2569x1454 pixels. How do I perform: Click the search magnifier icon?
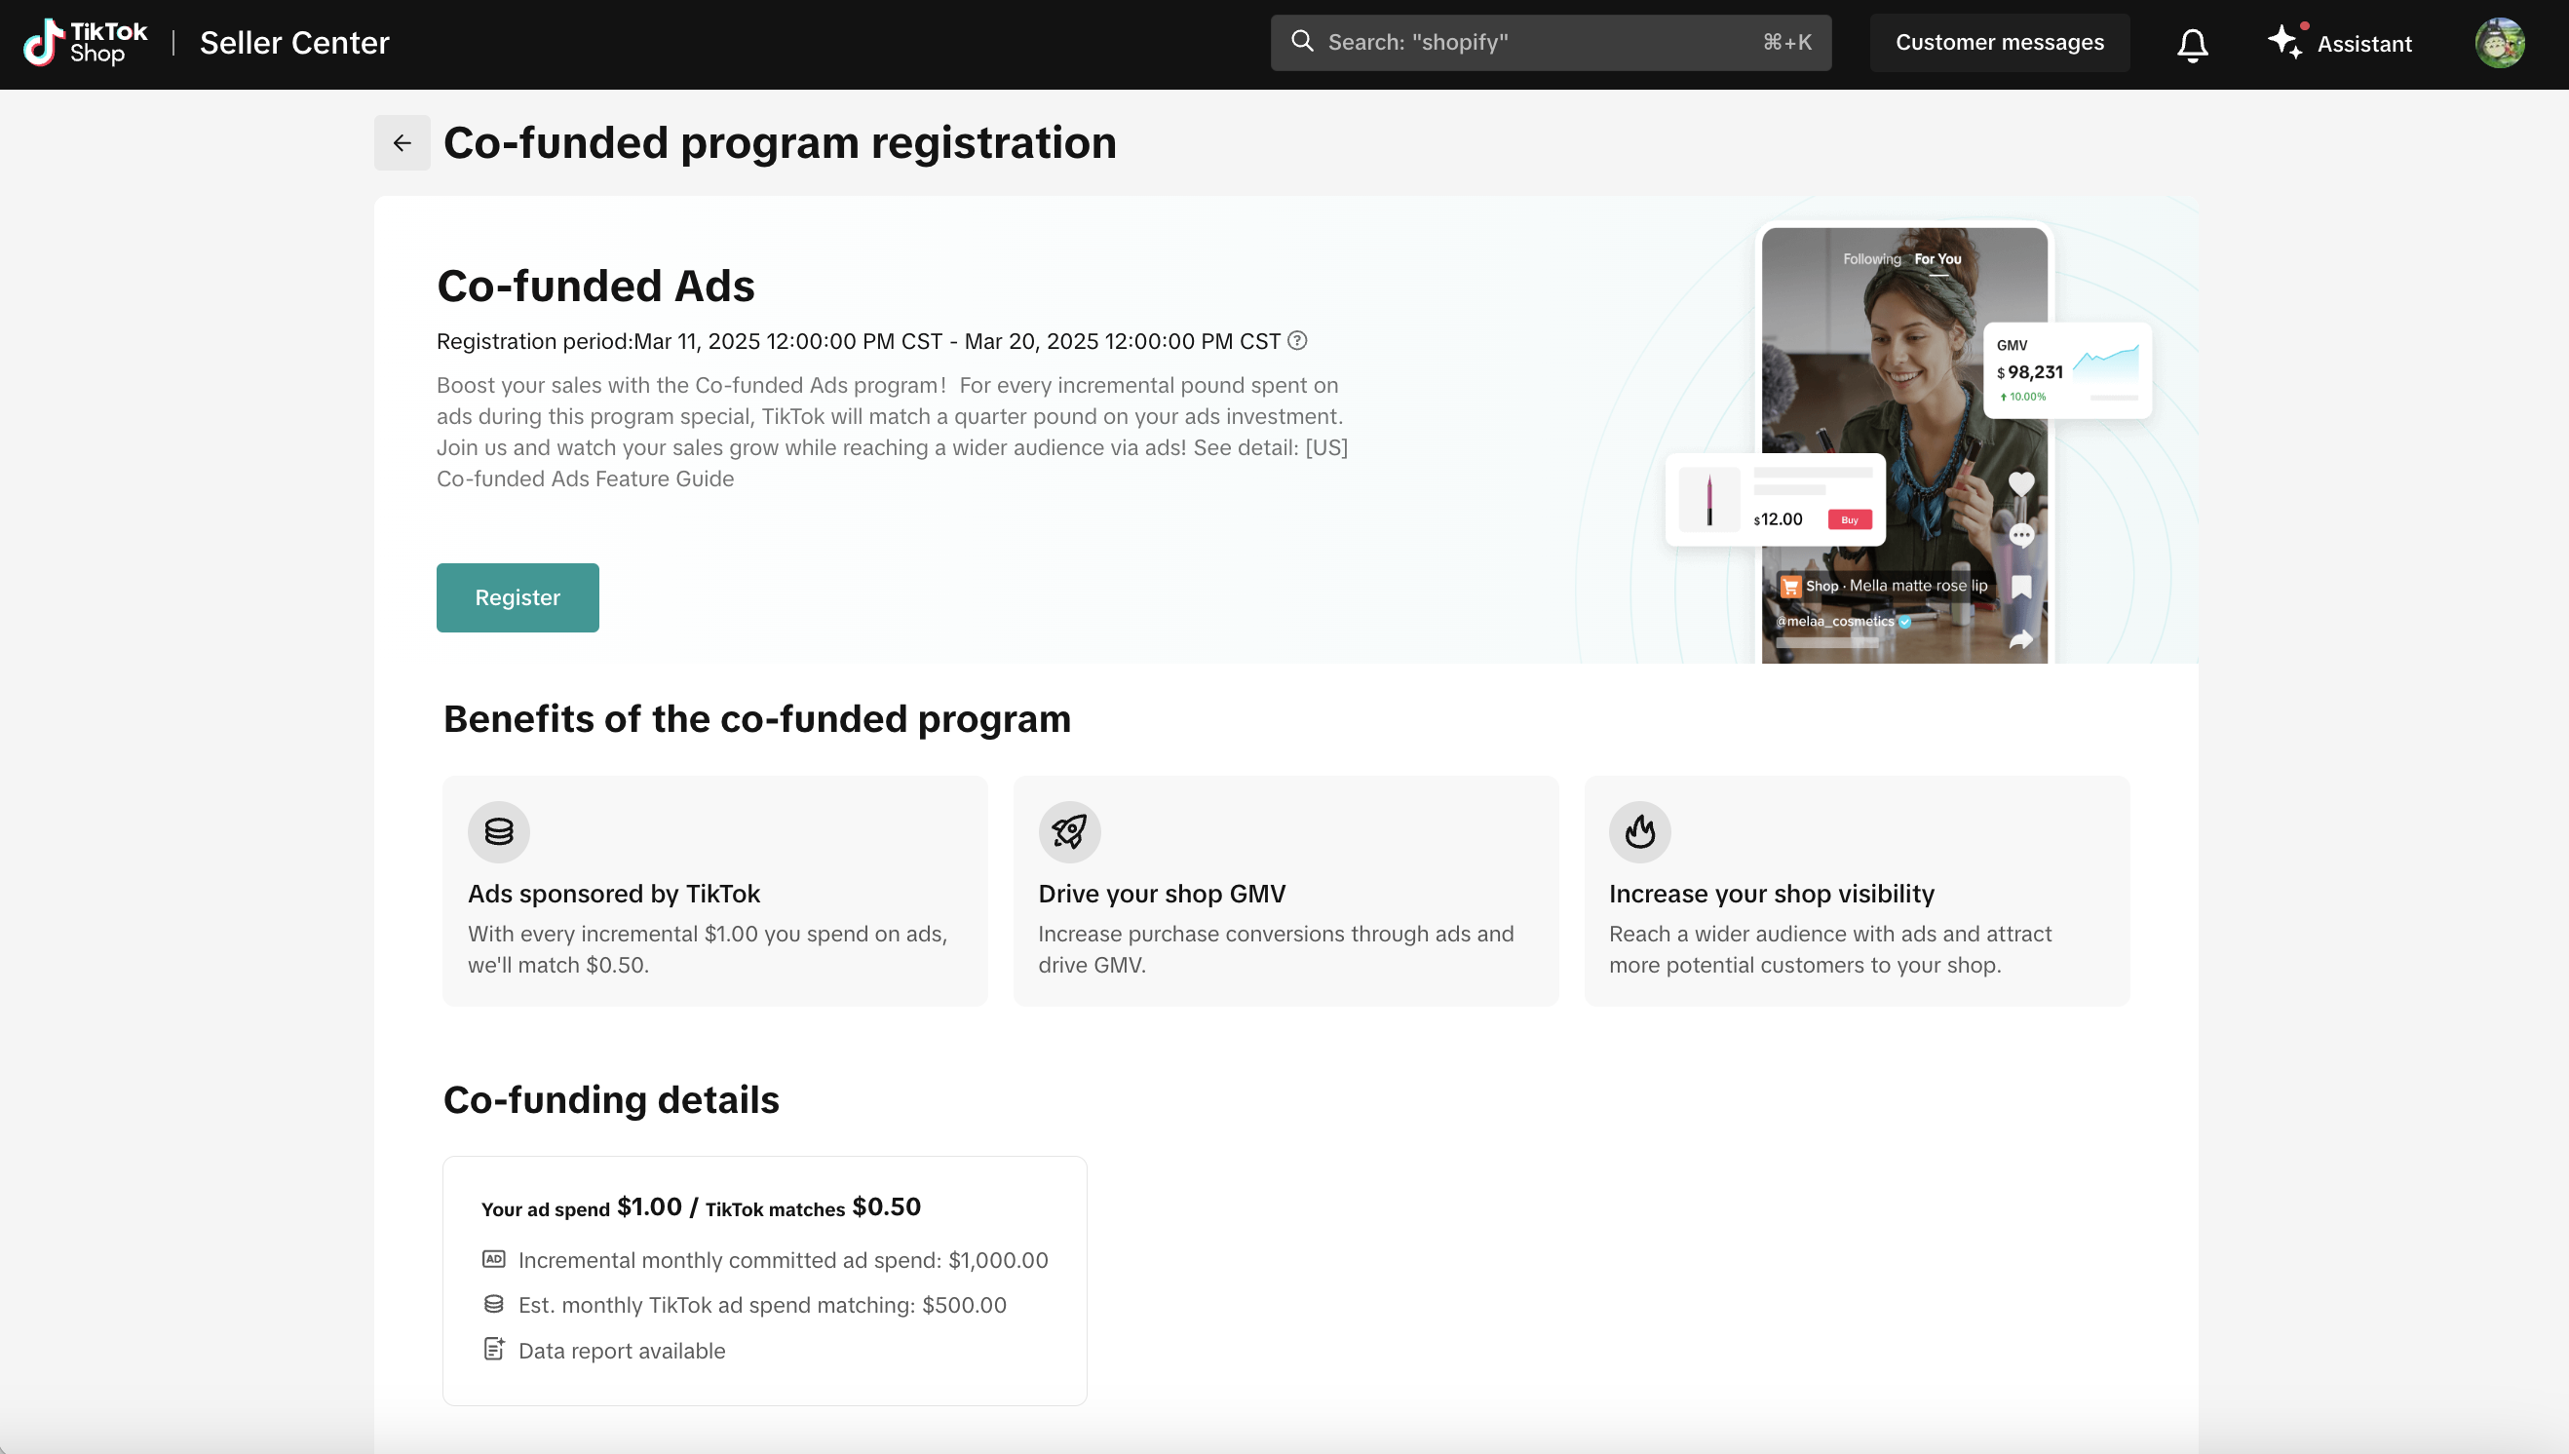(1302, 42)
